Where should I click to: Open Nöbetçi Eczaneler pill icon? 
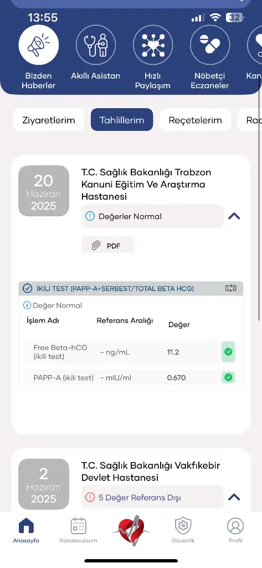[x=210, y=45]
